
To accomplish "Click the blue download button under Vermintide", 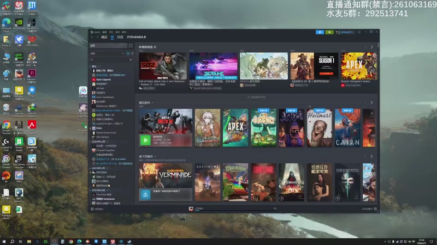I will point(145,194).
